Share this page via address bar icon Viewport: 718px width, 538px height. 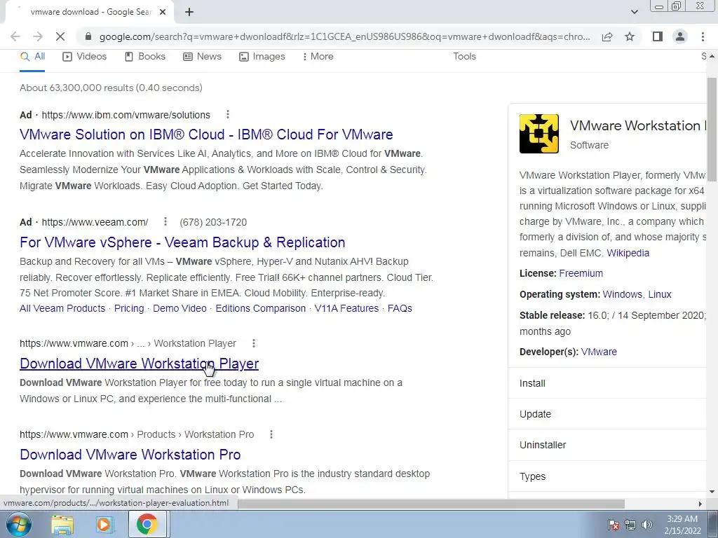pyautogui.click(x=607, y=36)
